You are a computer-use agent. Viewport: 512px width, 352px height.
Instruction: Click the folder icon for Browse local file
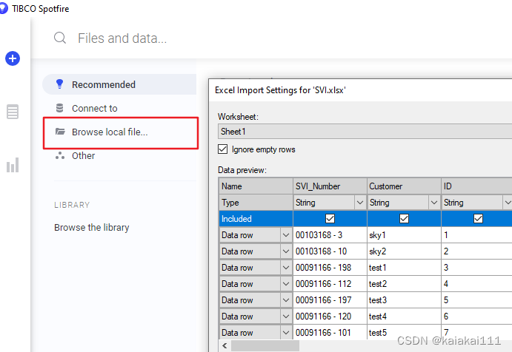click(x=60, y=132)
